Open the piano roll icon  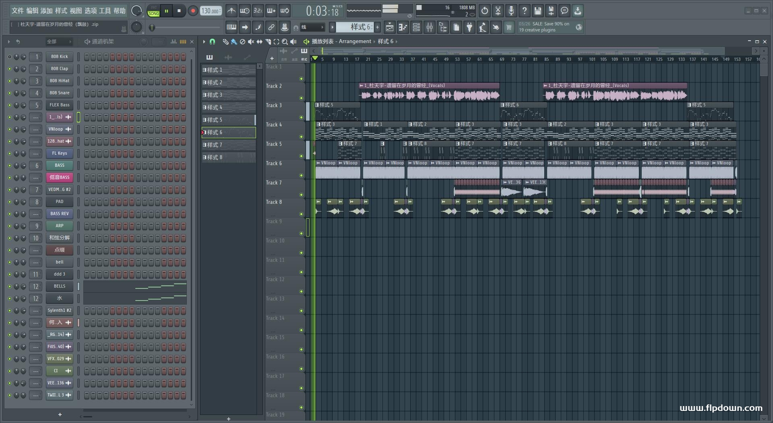tap(403, 27)
